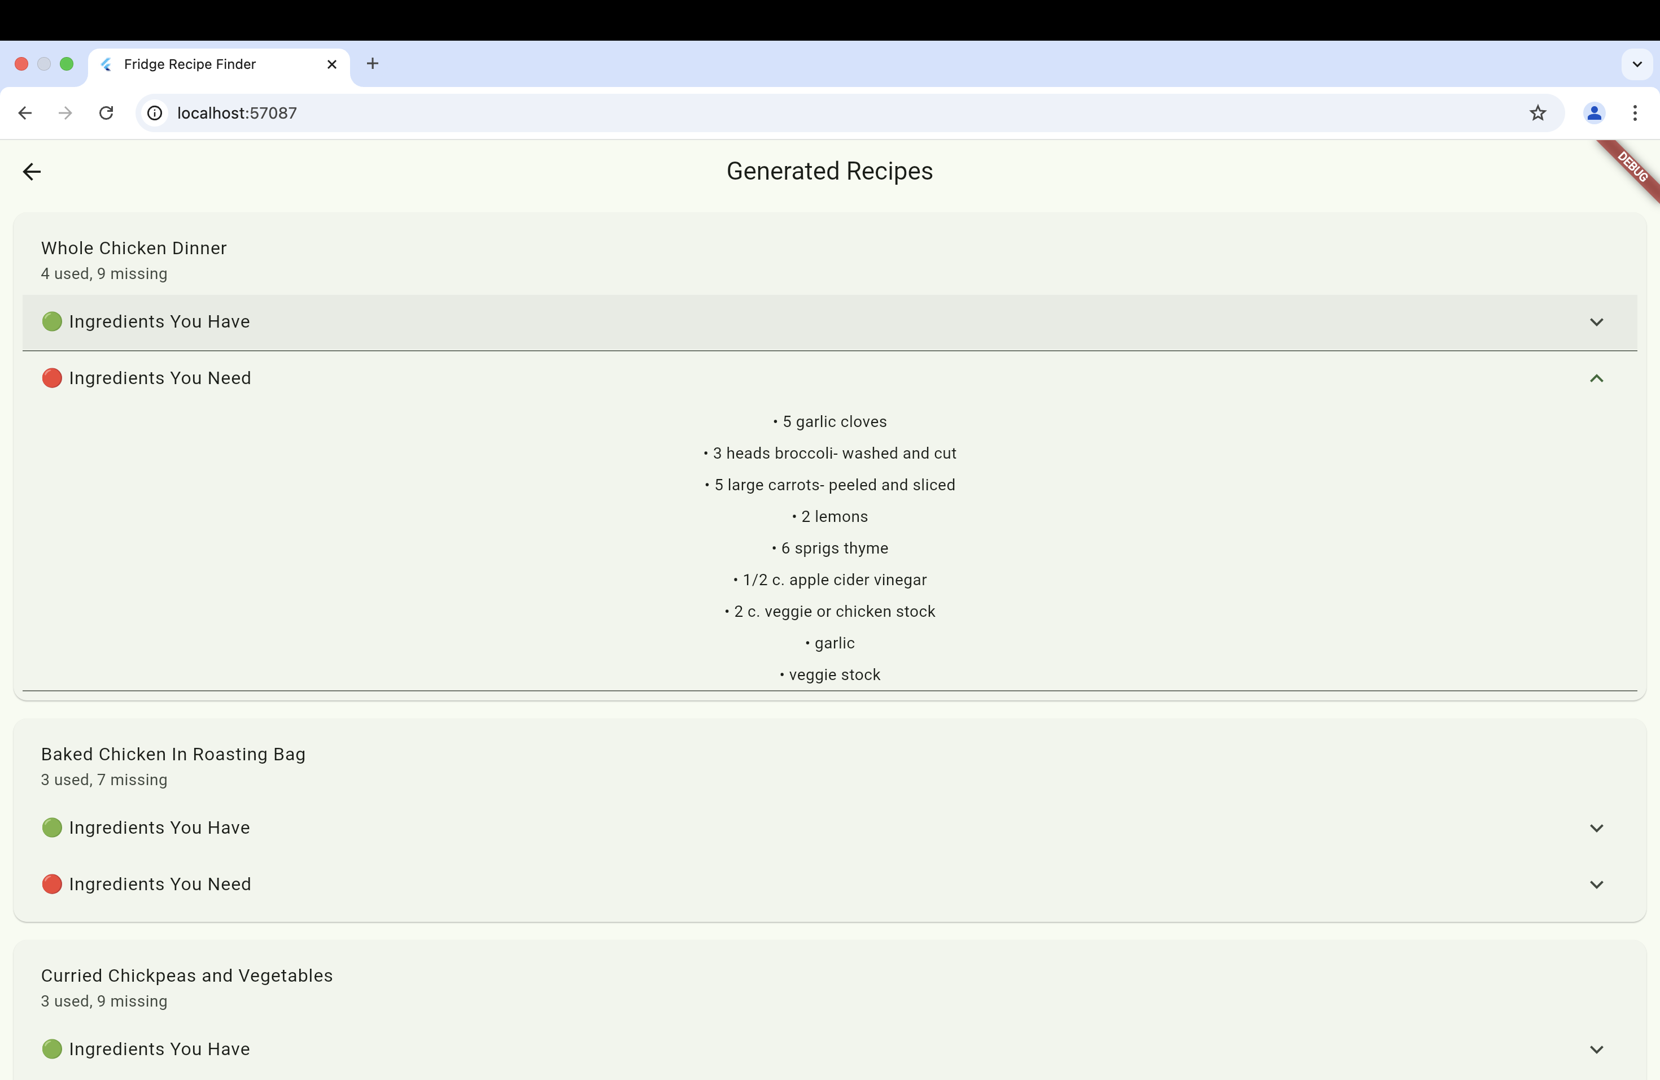The height and width of the screenshot is (1080, 1660).
Task: Reload the page with the refresh icon
Action: (x=106, y=113)
